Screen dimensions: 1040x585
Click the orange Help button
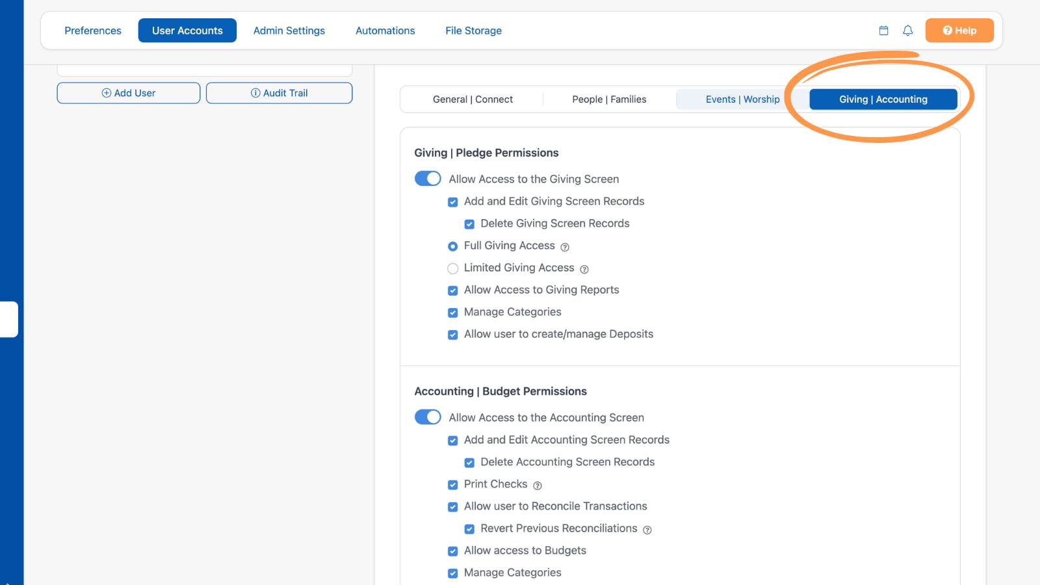[959, 31]
